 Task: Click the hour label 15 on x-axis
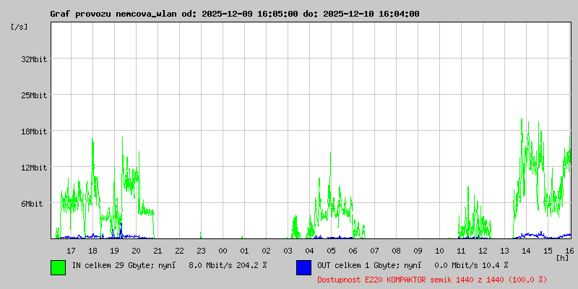(548, 251)
